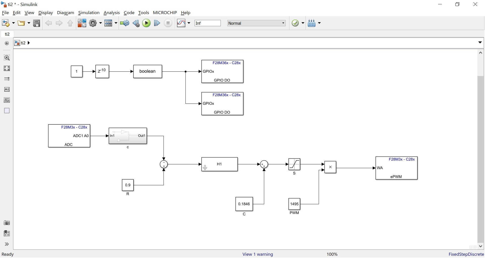
Task: Open the MICROCHIP menu
Action: 165,13
